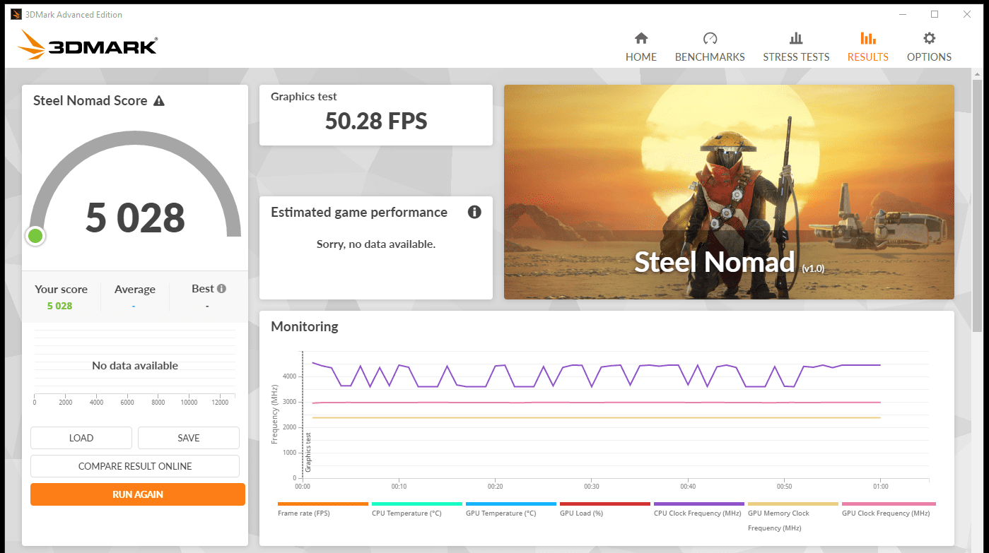Click the 3DMark icon in the title bar
The height and width of the screenshot is (553, 989).
16,14
